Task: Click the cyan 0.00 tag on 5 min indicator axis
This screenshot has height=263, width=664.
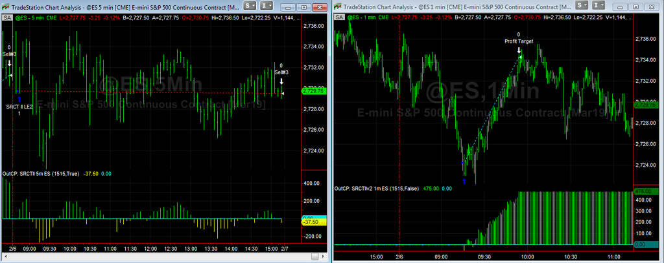Action: (313, 217)
